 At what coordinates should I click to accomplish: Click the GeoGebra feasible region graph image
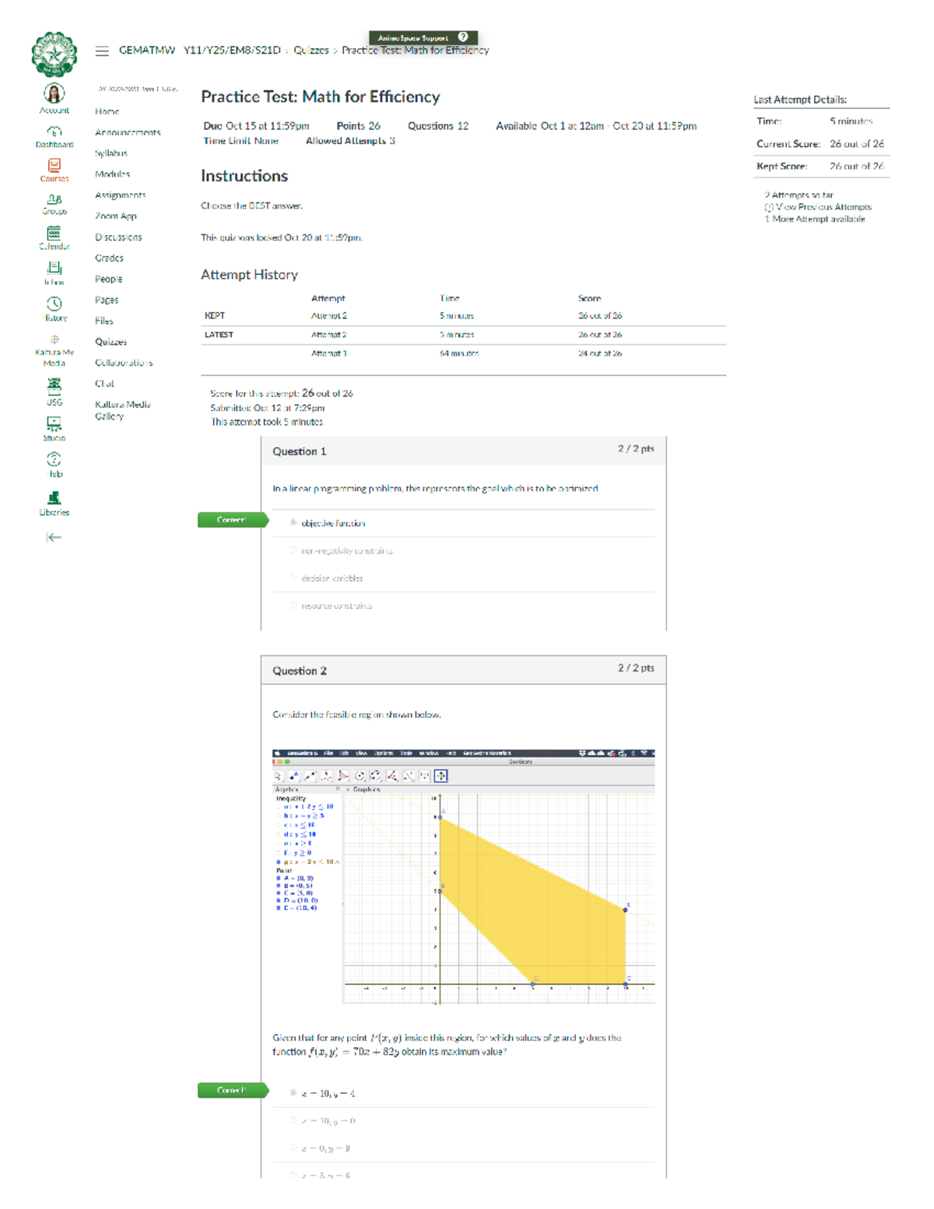click(463, 877)
